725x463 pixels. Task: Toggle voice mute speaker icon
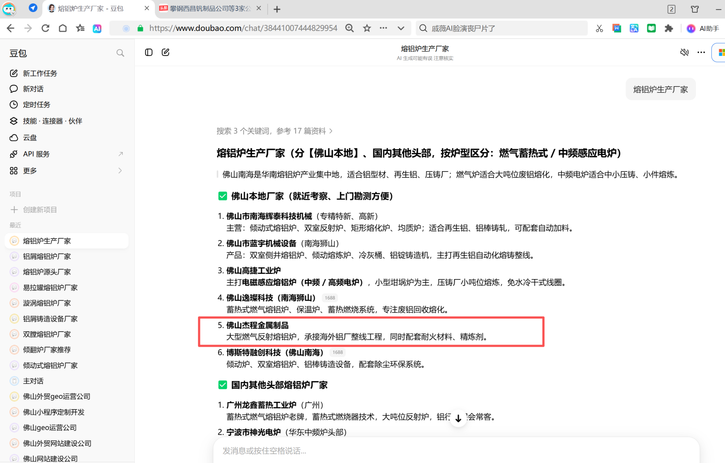point(684,52)
